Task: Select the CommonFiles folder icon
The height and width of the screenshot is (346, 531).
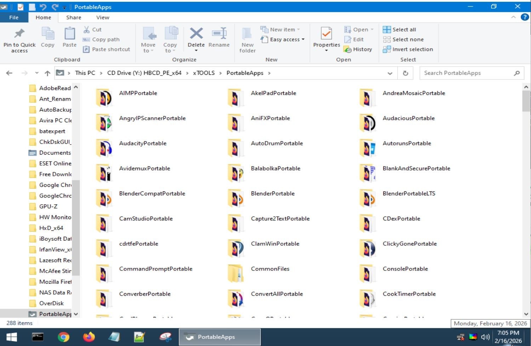Action: (235, 274)
